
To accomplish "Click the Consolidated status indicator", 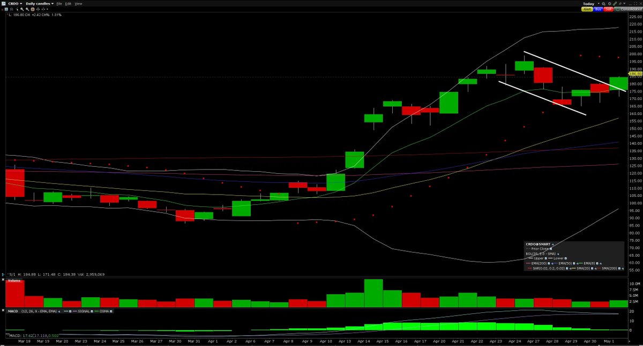I will click(629, 9).
